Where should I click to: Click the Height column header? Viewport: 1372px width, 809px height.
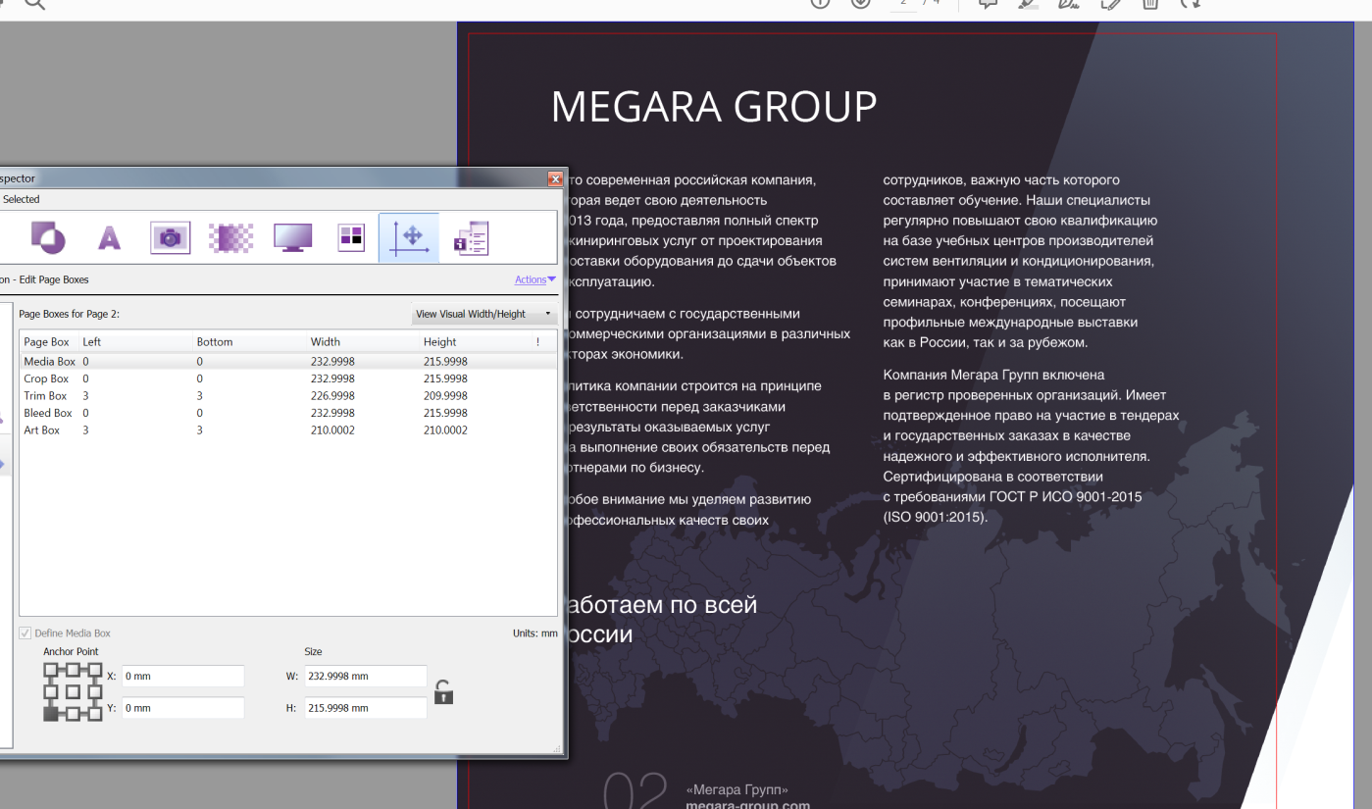pyautogui.click(x=476, y=342)
